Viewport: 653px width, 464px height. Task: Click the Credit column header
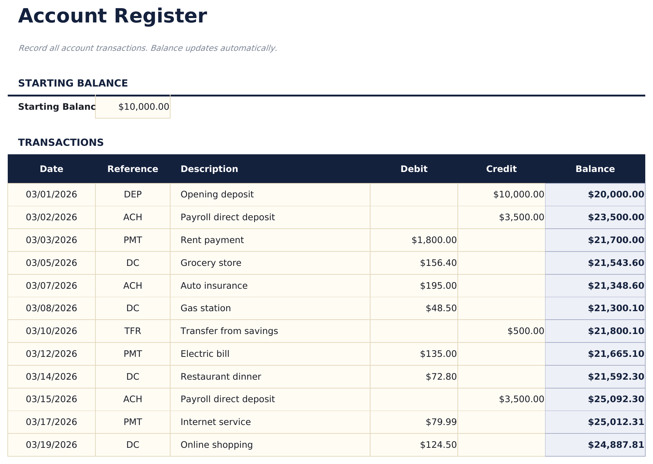click(x=502, y=169)
